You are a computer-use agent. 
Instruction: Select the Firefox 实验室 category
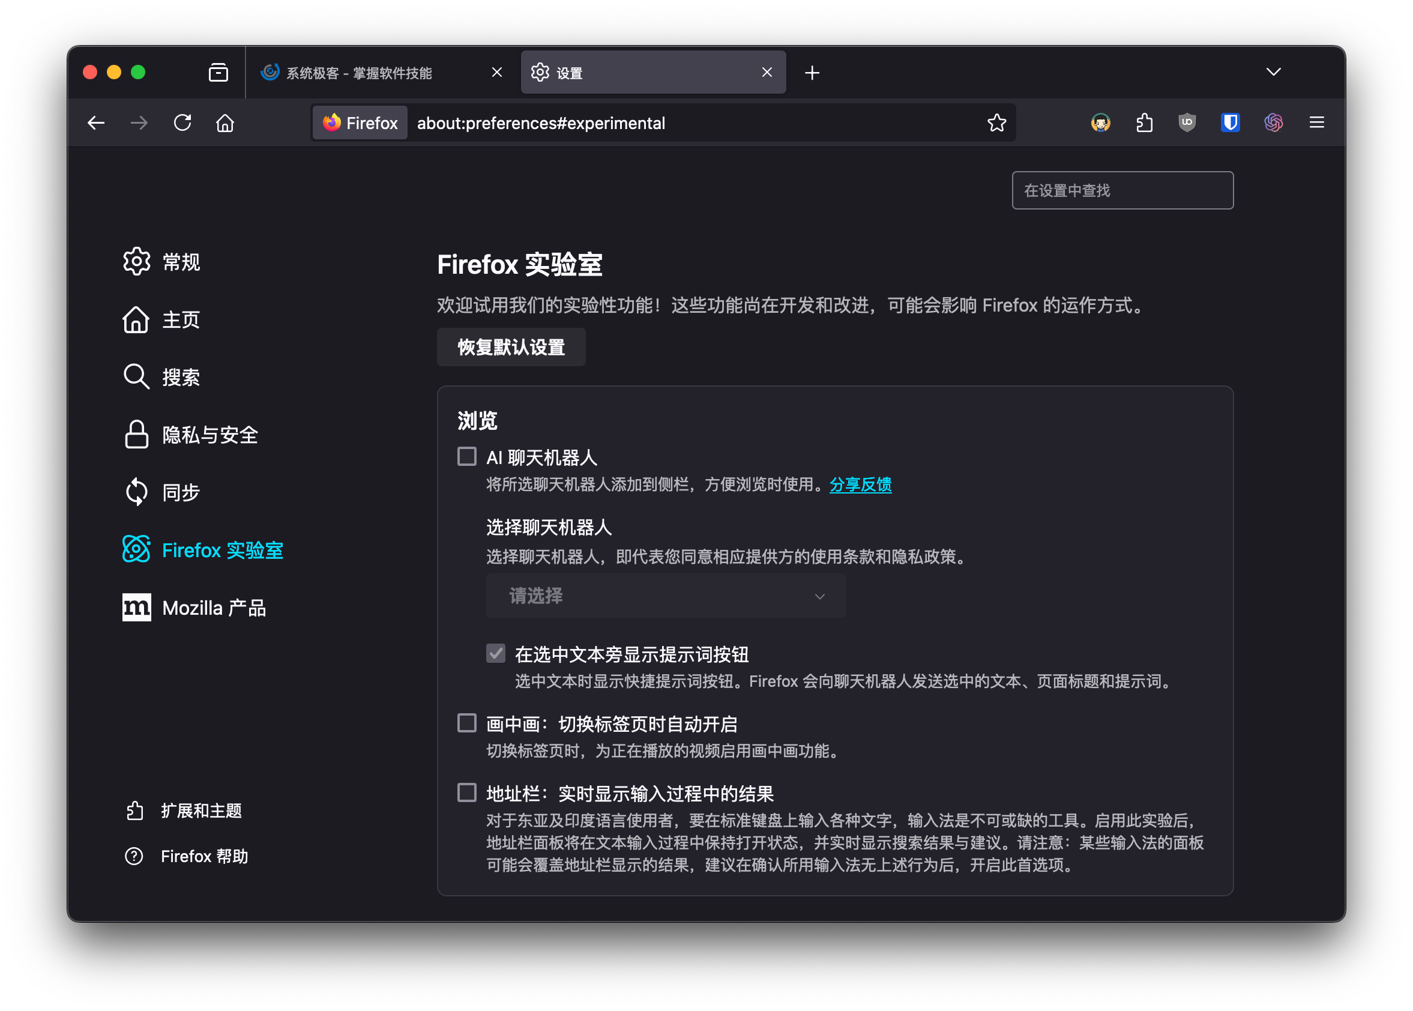tap(203, 551)
